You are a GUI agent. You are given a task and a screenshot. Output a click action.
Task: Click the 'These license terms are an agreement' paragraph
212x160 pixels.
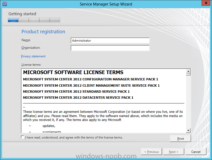click(103, 116)
